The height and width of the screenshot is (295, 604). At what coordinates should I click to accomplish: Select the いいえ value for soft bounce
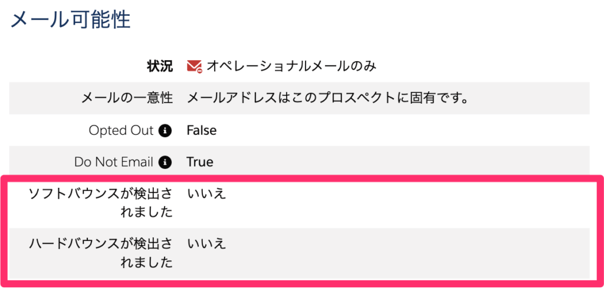(206, 193)
